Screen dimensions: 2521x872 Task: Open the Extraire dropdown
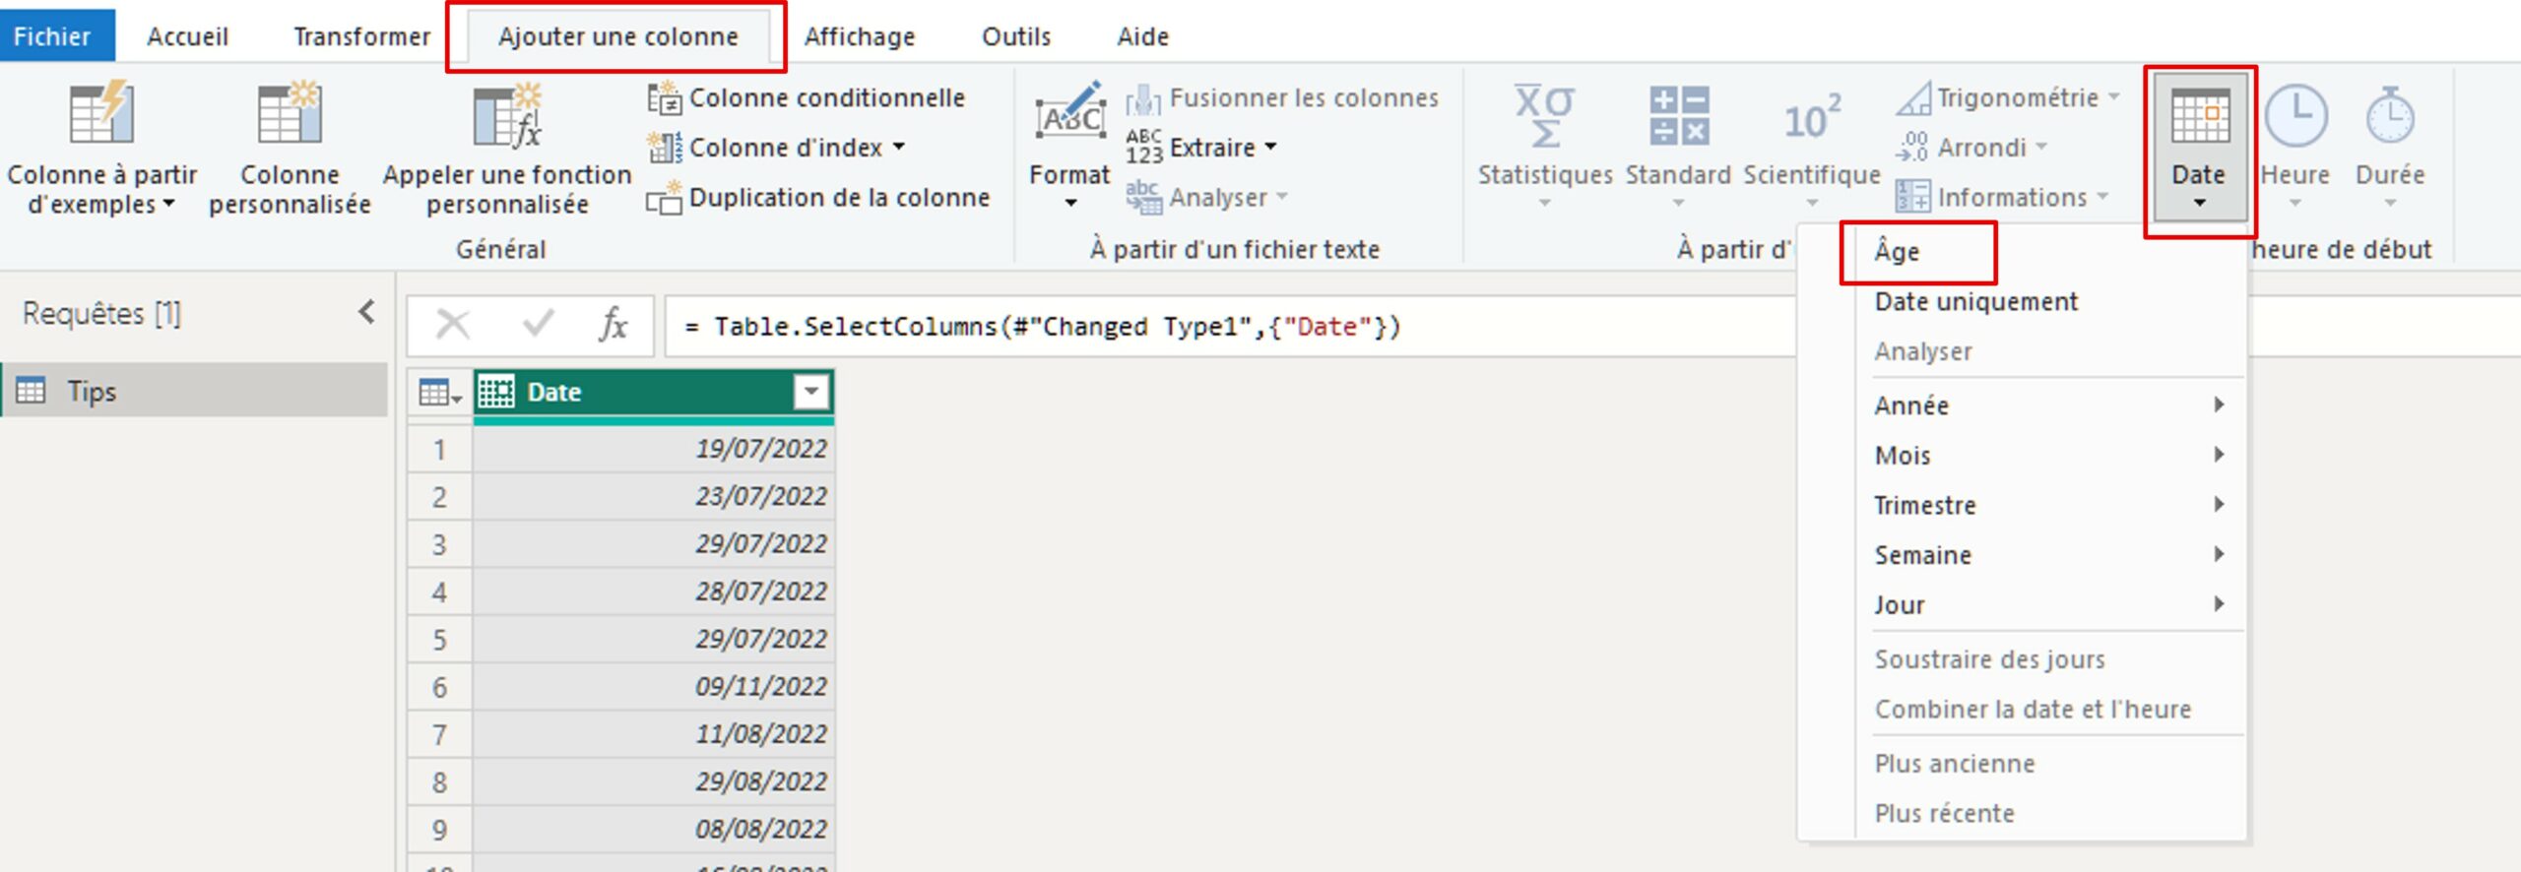click(1201, 148)
